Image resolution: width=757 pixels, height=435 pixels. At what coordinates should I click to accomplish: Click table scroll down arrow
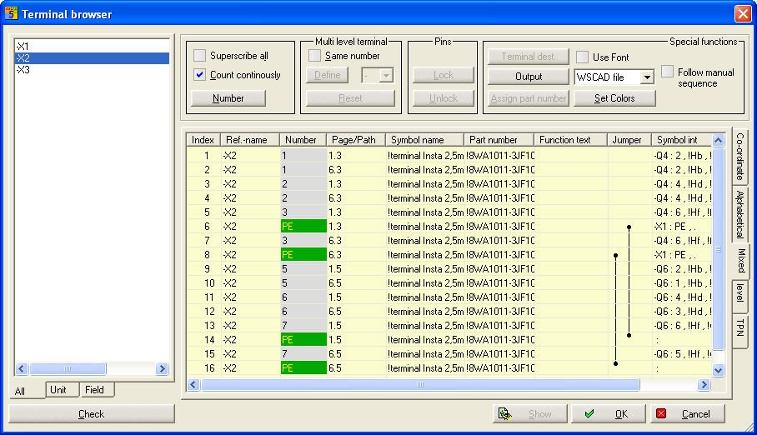(x=719, y=370)
